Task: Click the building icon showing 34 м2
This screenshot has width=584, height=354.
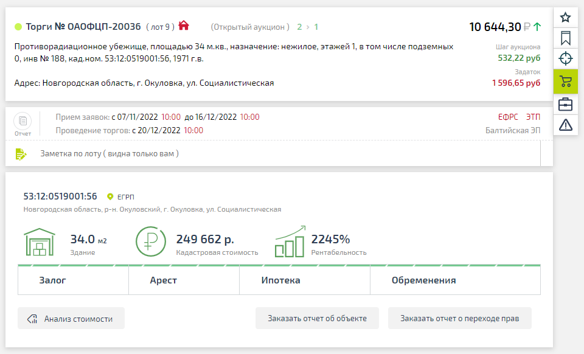Action: [41, 241]
